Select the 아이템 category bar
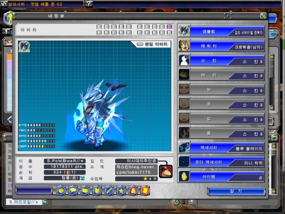The width and height of the screenshot is (285, 214). point(227,177)
